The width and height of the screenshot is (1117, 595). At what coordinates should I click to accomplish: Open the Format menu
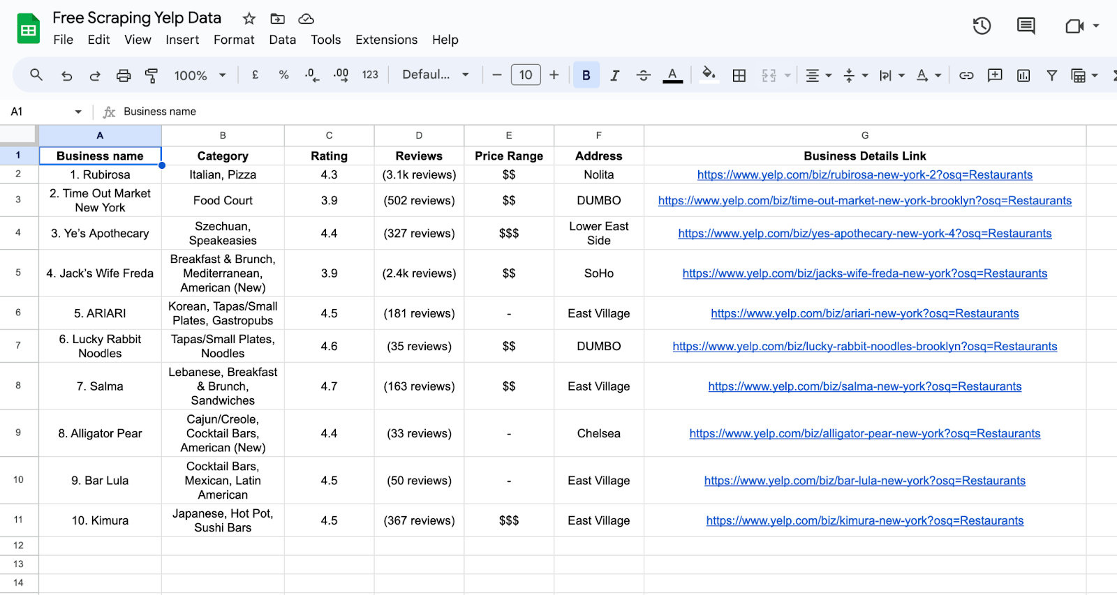234,40
